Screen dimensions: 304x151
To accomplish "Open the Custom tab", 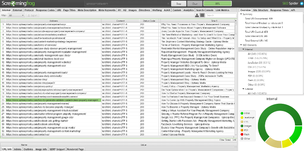I will 177,10.
